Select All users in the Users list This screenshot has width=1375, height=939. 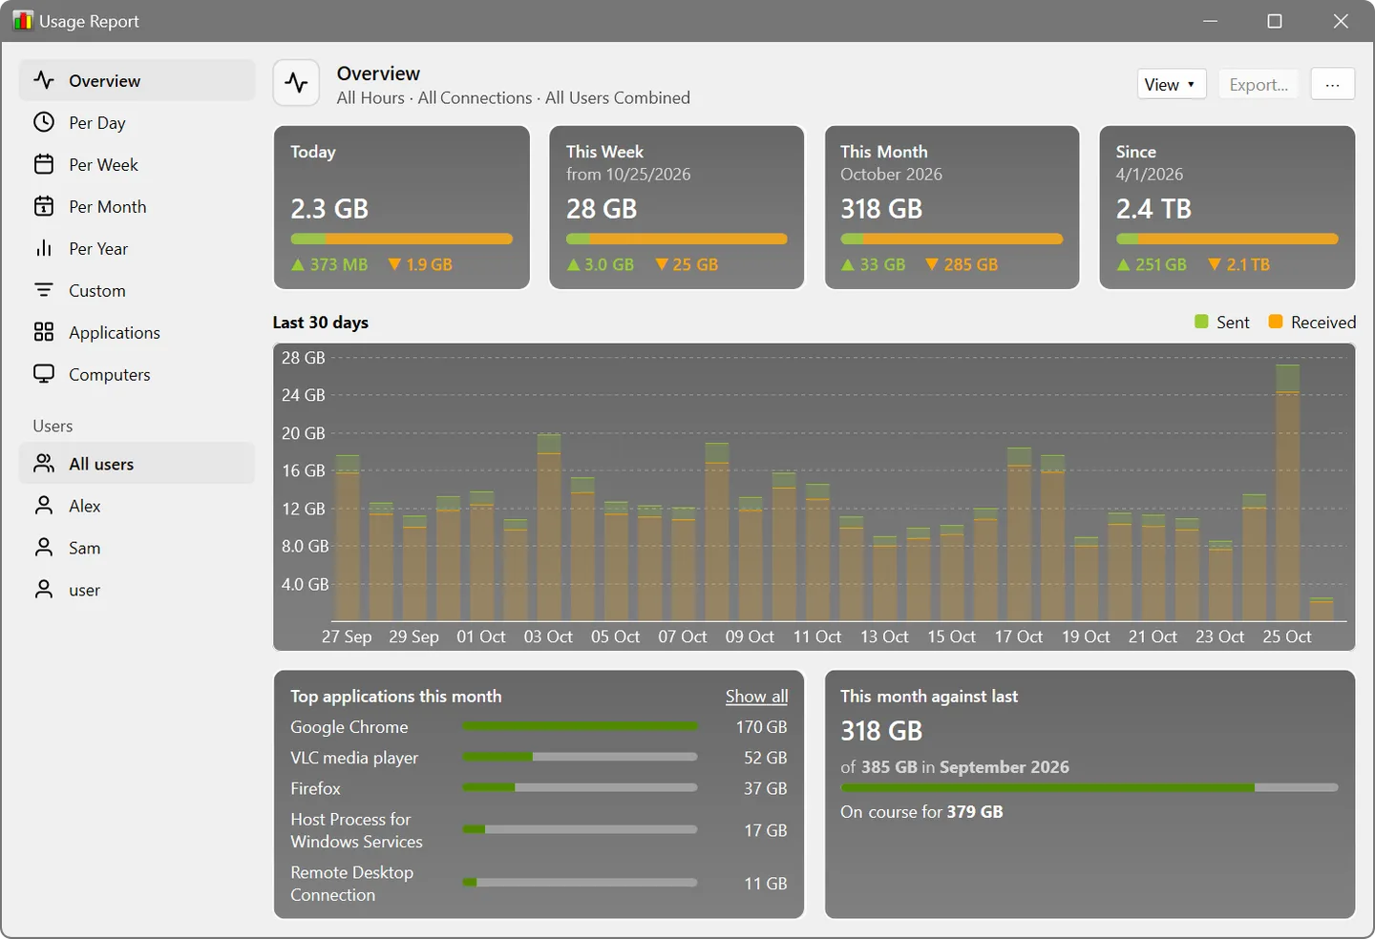tap(137, 464)
